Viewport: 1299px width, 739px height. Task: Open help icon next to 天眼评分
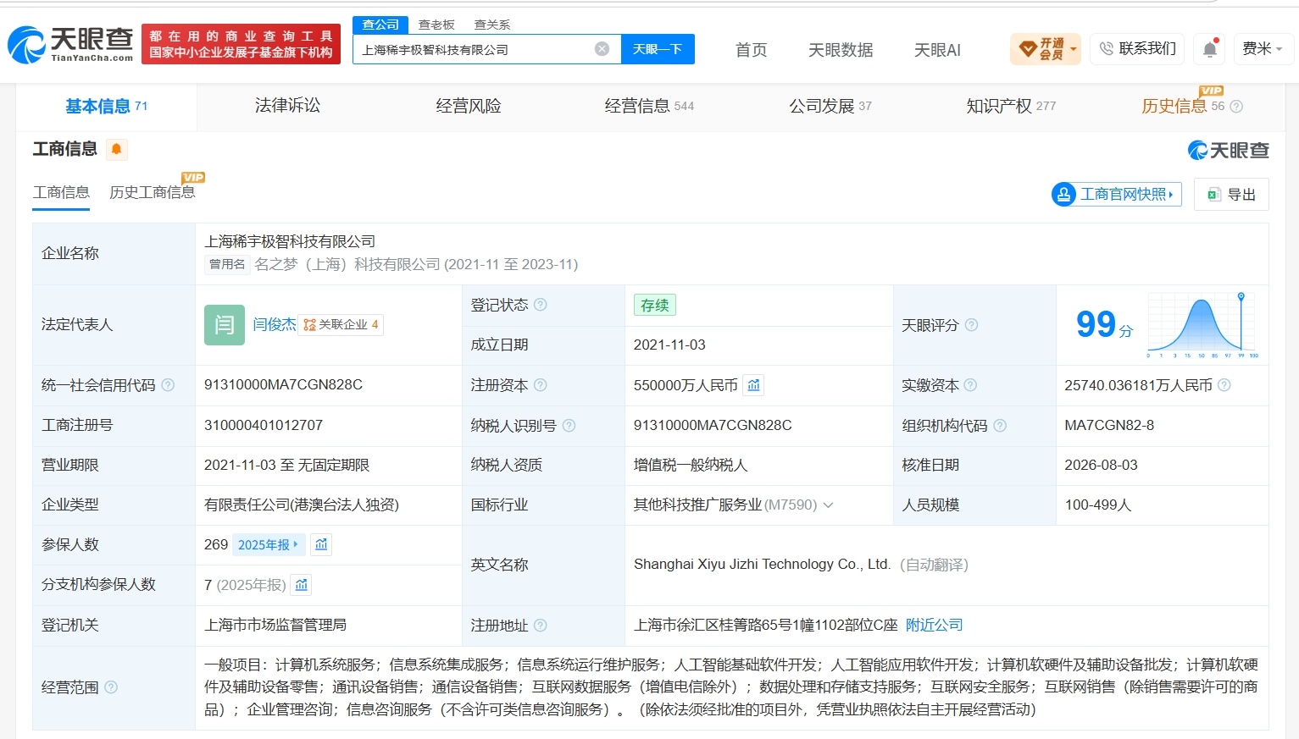tap(971, 325)
